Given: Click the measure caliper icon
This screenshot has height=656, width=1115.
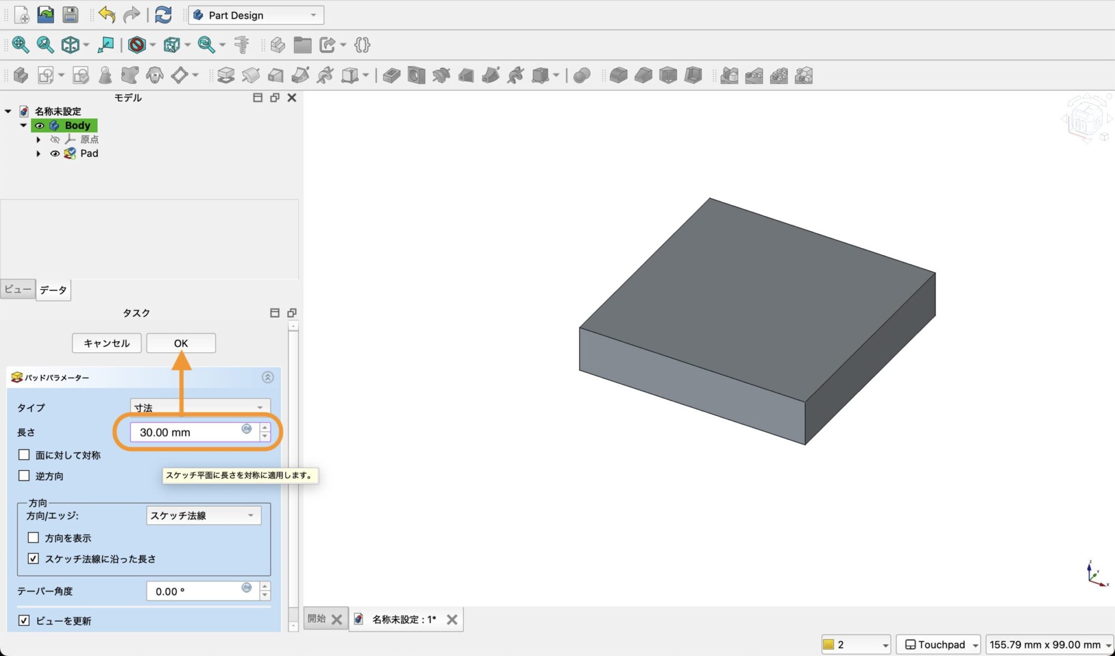Looking at the screenshot, I should (x=241, y=45).
